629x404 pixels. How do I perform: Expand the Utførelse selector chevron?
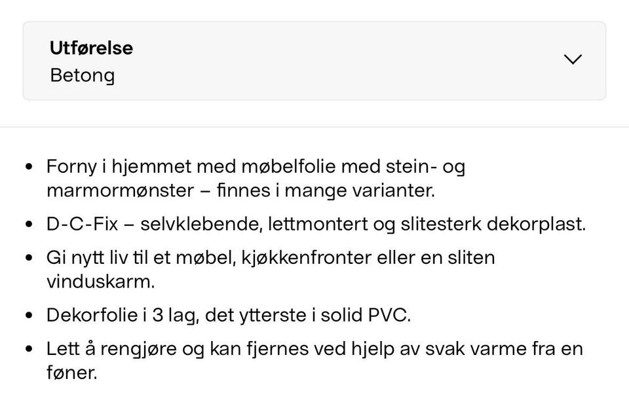(x=572, y=59)
